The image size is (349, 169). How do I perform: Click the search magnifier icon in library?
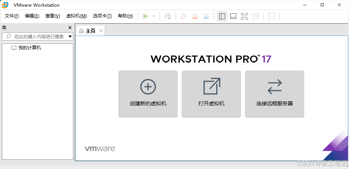[x=9, y=36]
